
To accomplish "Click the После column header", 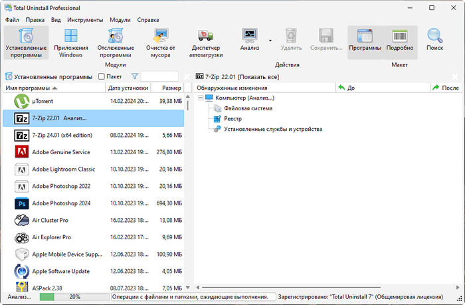I will 446,88.
